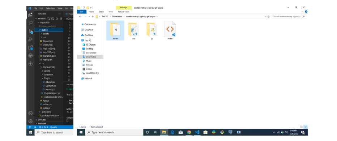Open About.jsx in VS Code explorer

tap(49, 82)
